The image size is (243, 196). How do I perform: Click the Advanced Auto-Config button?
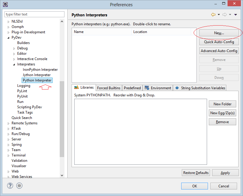click(219, 51)
